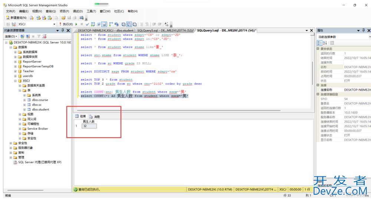Toggle IntelliSense Enabled toolbar button
Image resolution: width=371 pixels, height=199 pixels.
tap(104, 24)
